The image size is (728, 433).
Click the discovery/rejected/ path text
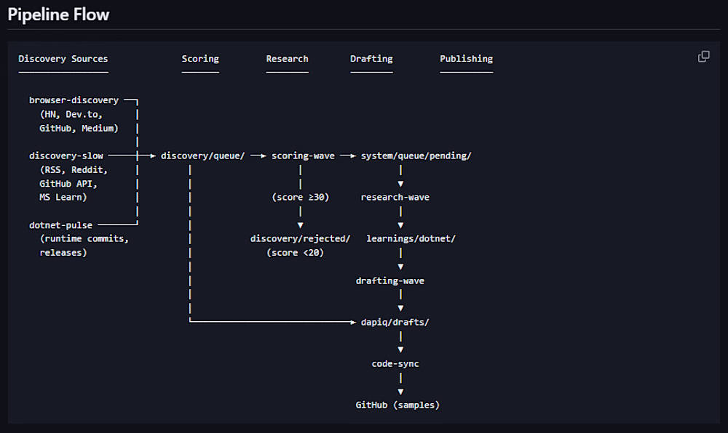coord(301,238)
